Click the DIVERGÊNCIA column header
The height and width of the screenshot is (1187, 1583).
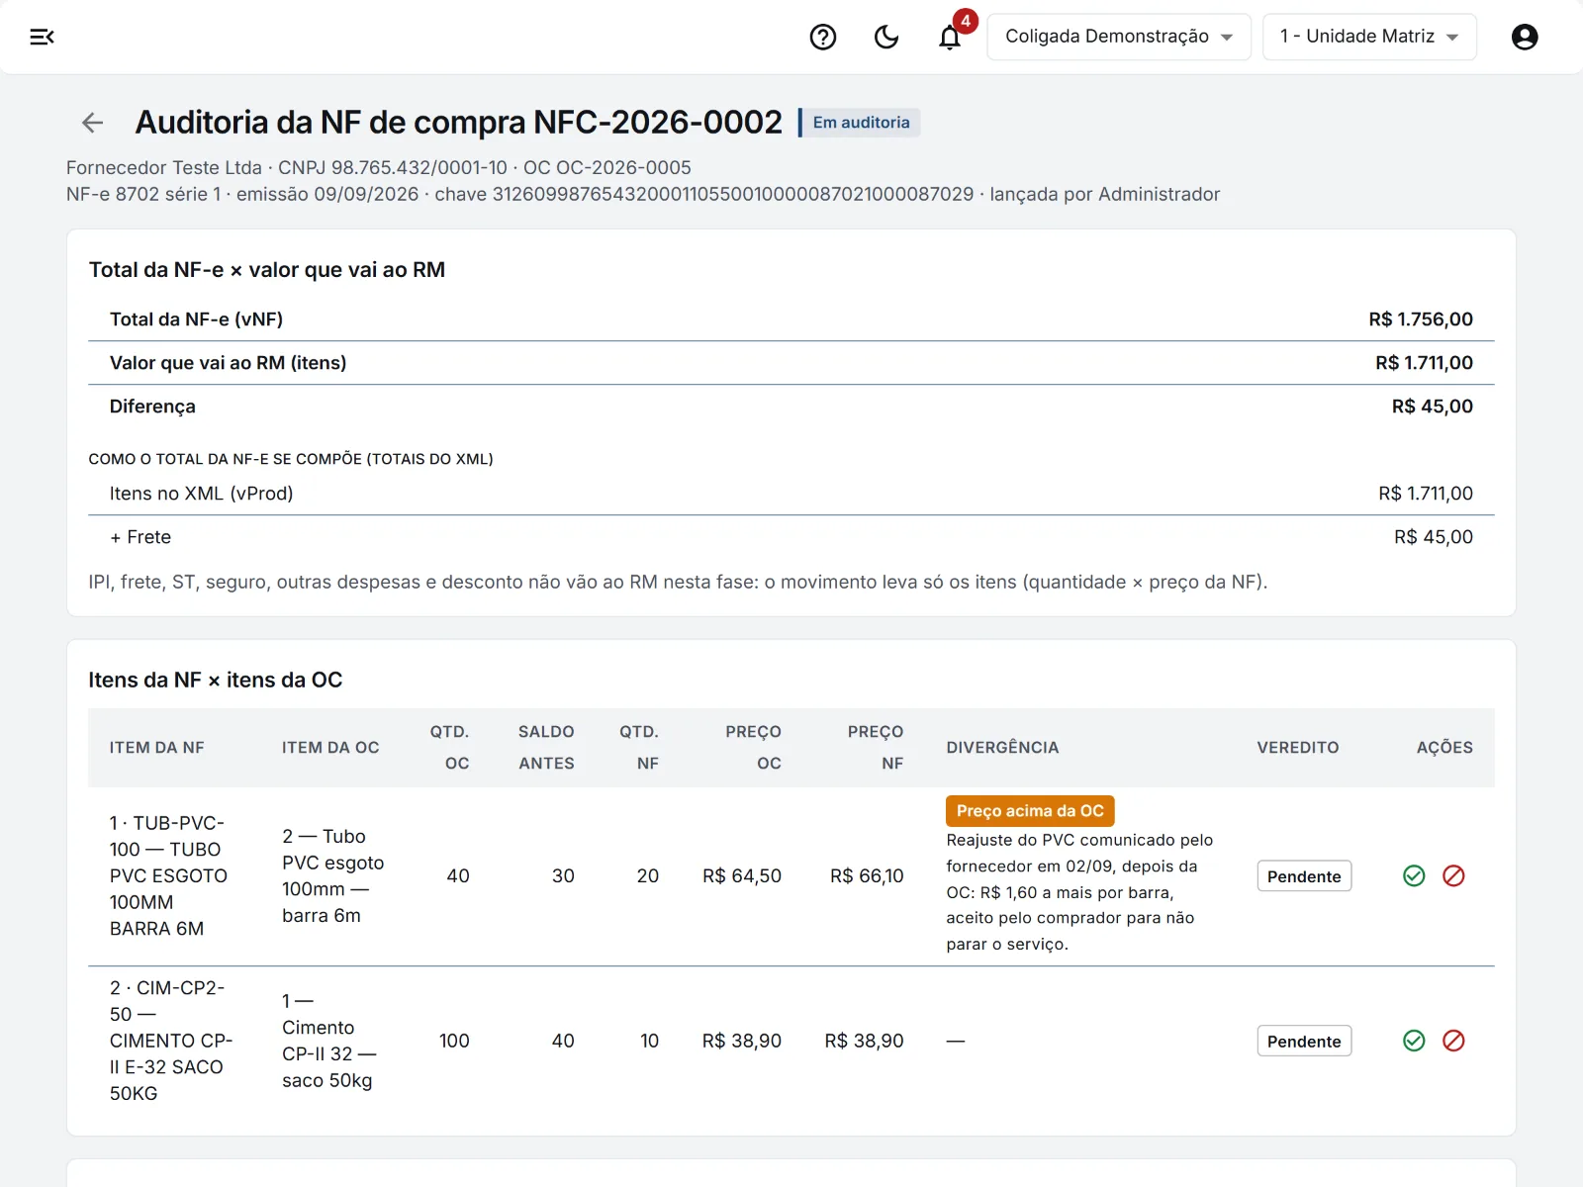(x=1002, y=748)
